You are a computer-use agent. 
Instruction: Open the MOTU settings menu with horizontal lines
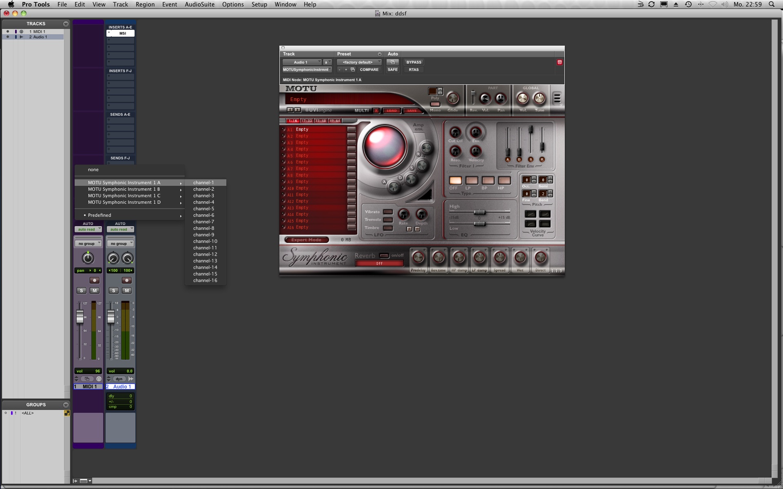(557, 98)
